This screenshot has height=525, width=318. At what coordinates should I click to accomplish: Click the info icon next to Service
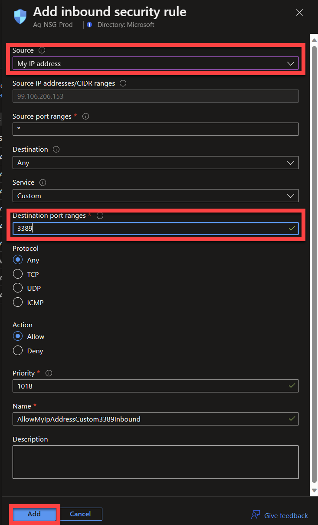[43, 183]
